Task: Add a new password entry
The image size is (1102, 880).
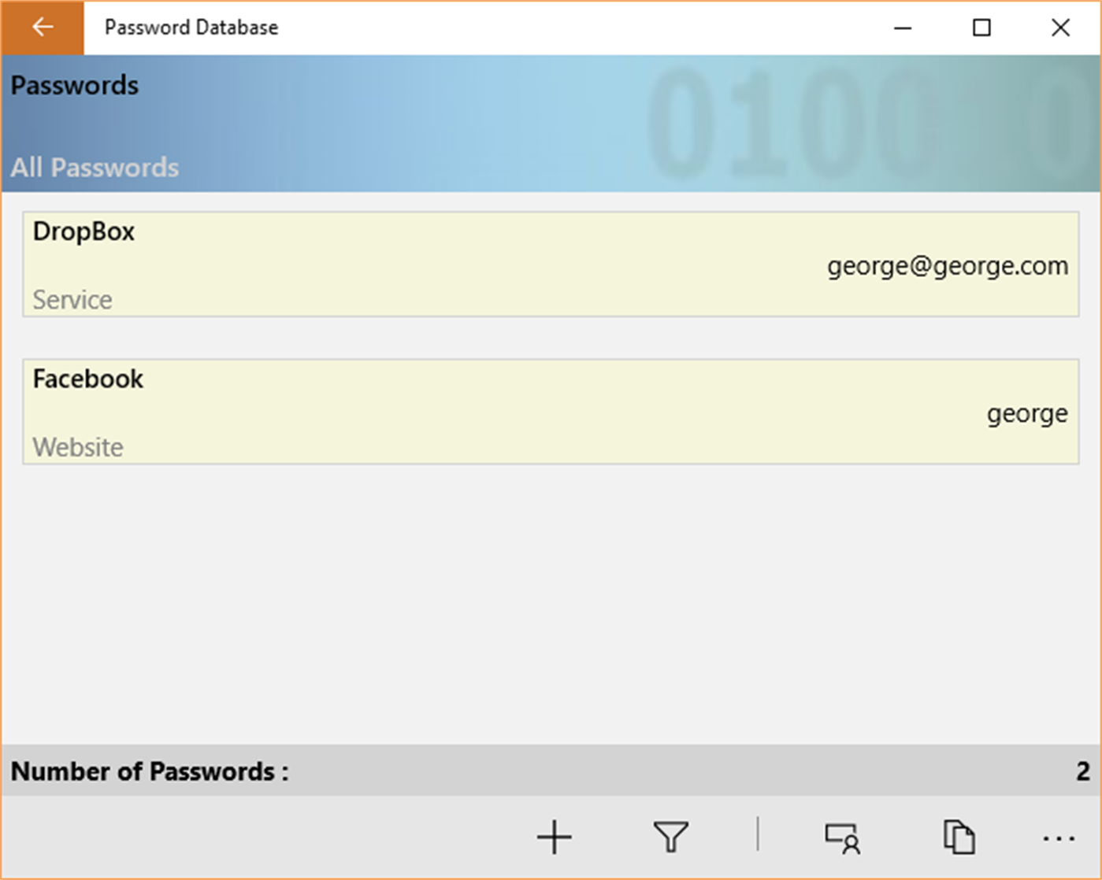Action: click(x=554, y=837)
